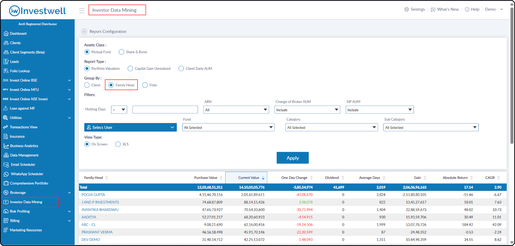This screenshot has width=515, height=246.
Task: Open the Select User dropdown
Action: 130,127
